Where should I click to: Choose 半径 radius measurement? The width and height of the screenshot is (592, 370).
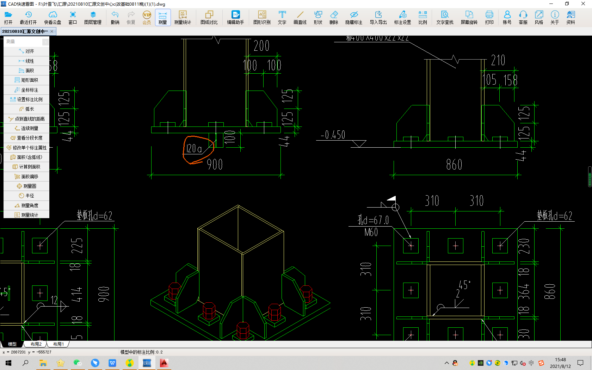click(x=26, y=196)
